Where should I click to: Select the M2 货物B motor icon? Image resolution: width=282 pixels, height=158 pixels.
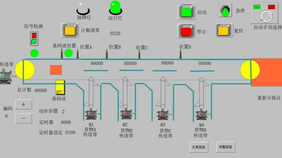click(126, 114)
